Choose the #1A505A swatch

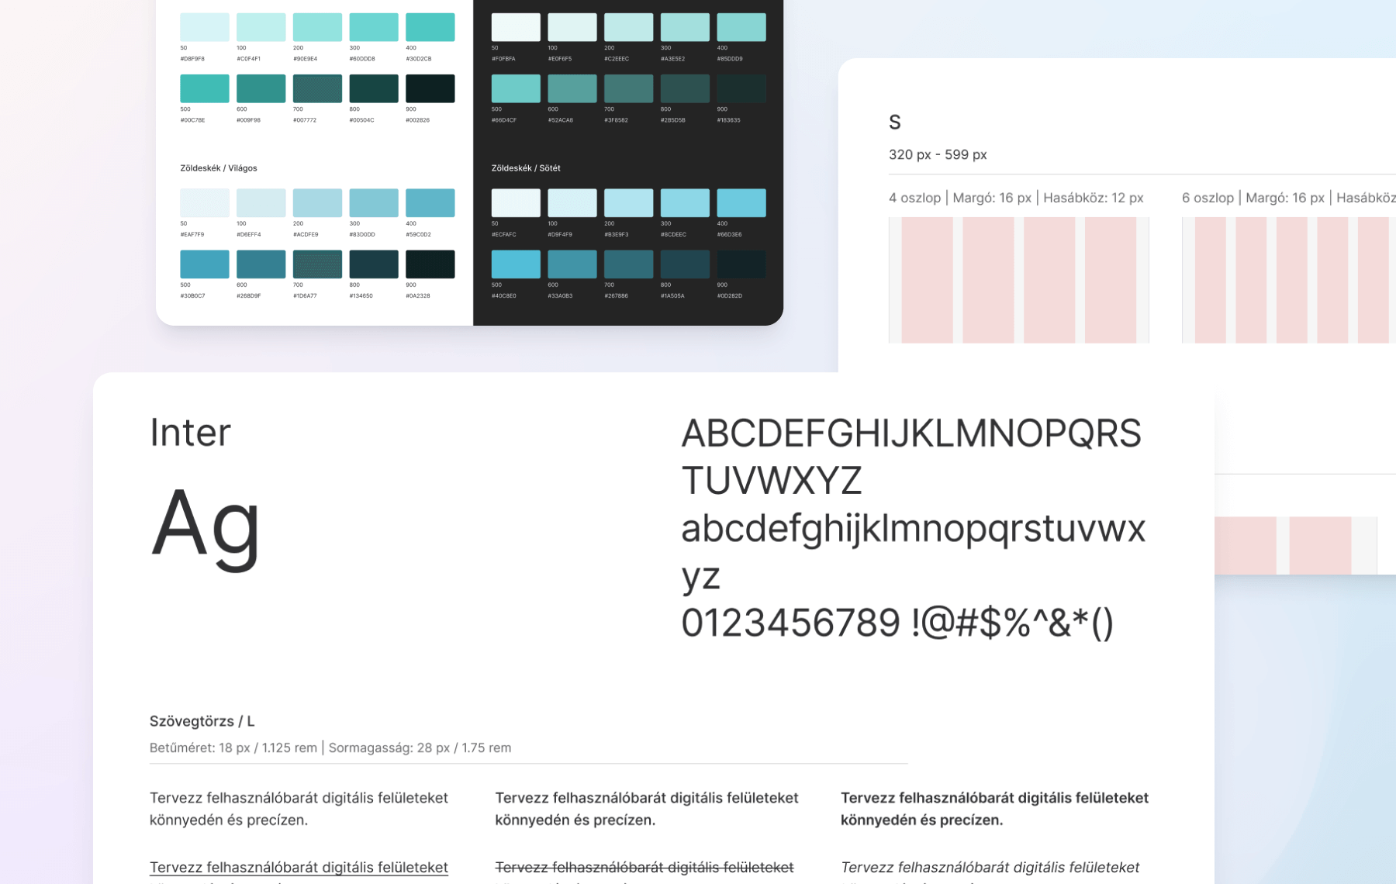[x=685, y=264]
